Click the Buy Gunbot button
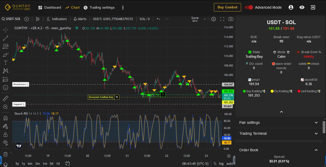Viewport: 326px width, 167px height. coord(227,7)
